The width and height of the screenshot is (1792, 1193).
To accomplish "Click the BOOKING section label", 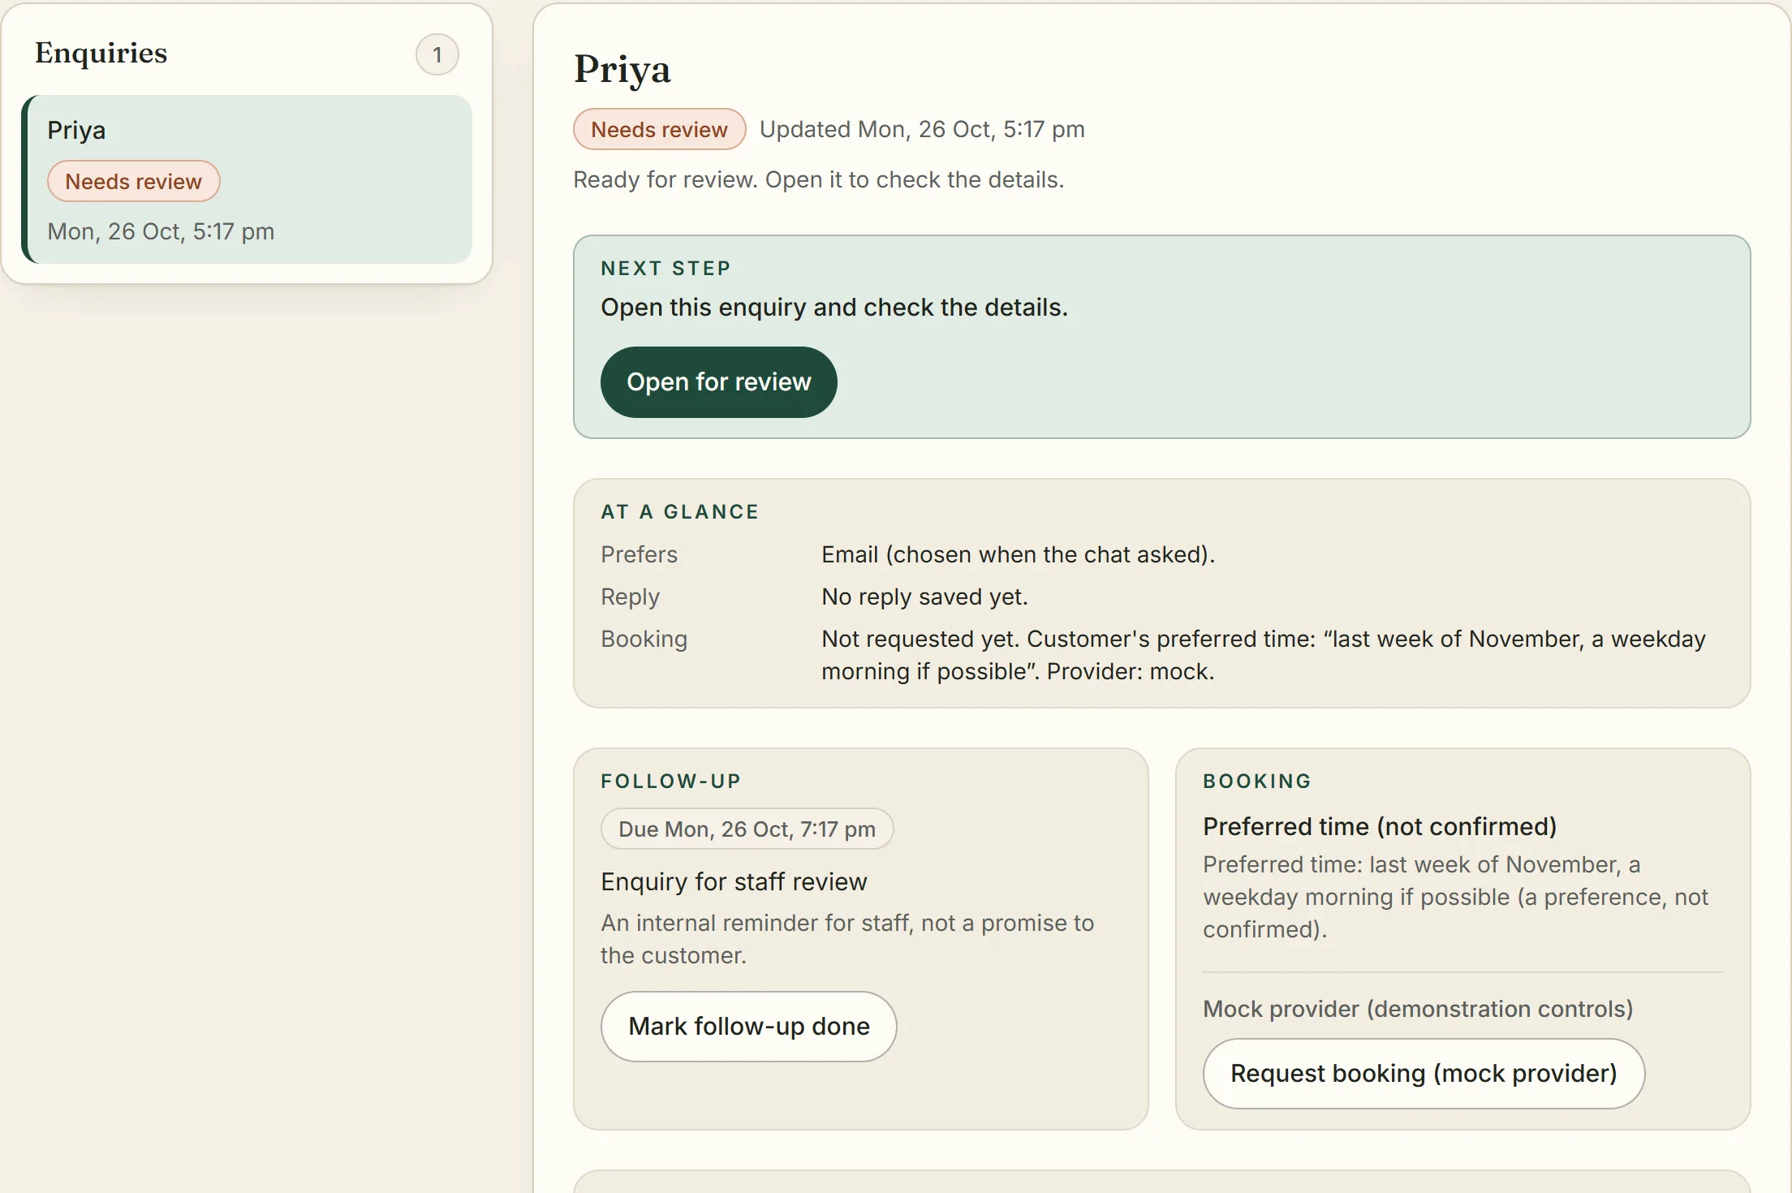I will click(x=1257, y=782).
